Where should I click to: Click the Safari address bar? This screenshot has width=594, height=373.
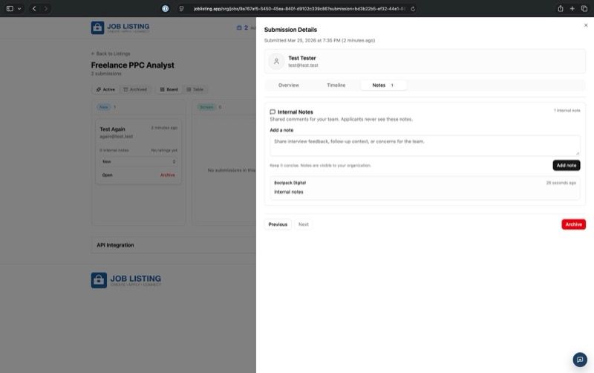click(297, 9)
